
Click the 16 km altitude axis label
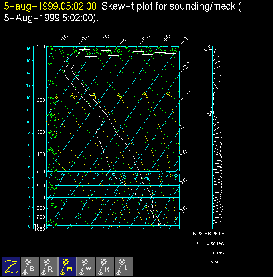[x=28, y=49]
